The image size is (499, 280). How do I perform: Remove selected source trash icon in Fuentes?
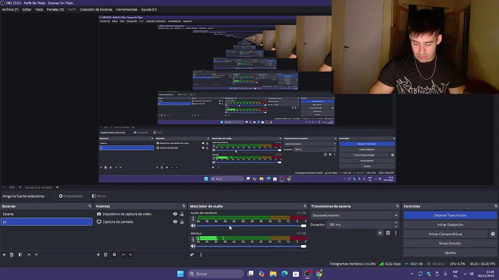[106, 255]
